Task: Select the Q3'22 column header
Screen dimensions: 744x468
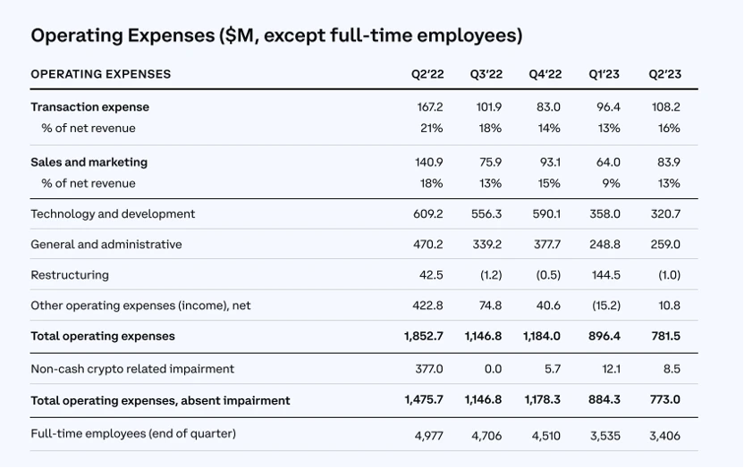Action: tap(486, 74)
